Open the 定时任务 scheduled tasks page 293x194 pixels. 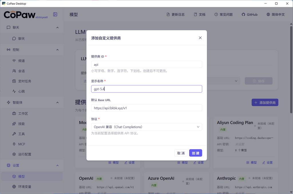pos(32,81)
